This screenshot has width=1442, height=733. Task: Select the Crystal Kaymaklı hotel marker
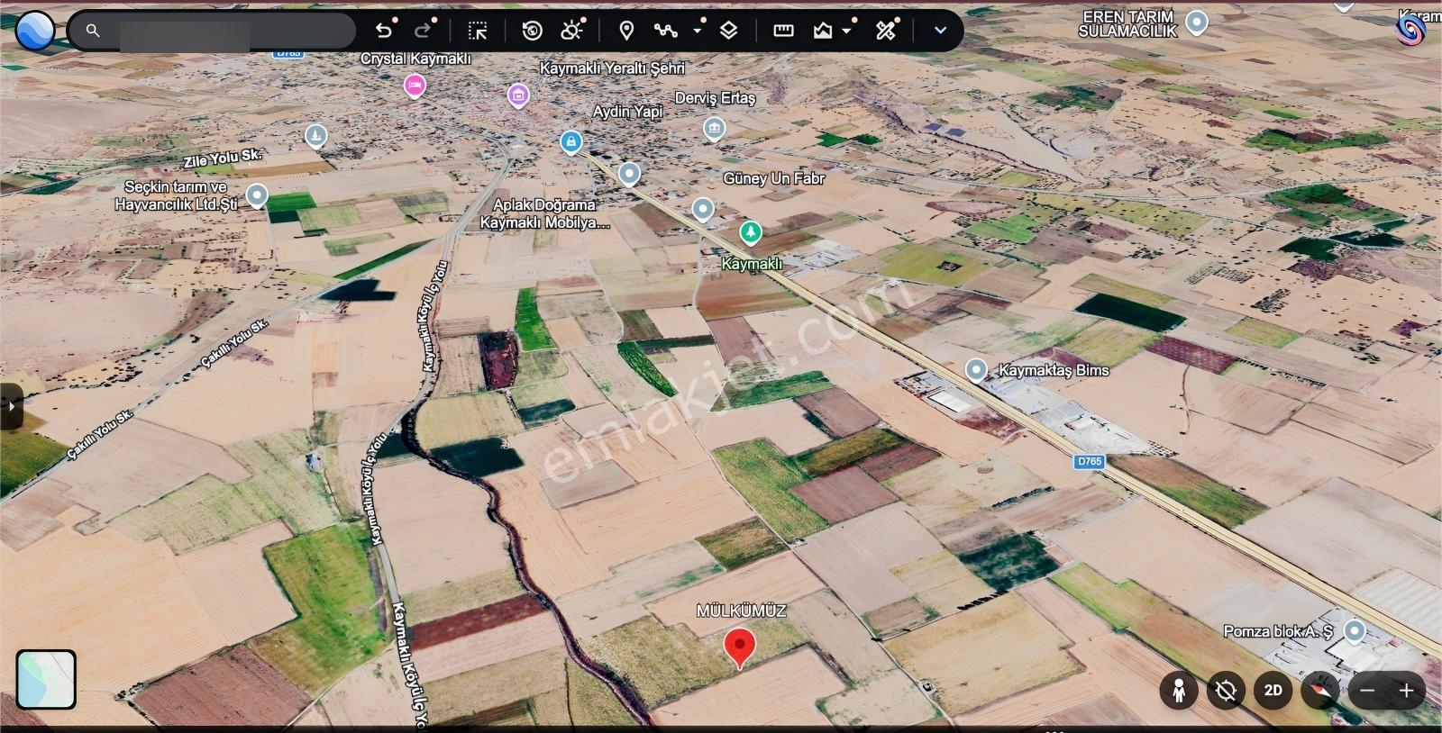pyautogui.click(x=415, y=86)
